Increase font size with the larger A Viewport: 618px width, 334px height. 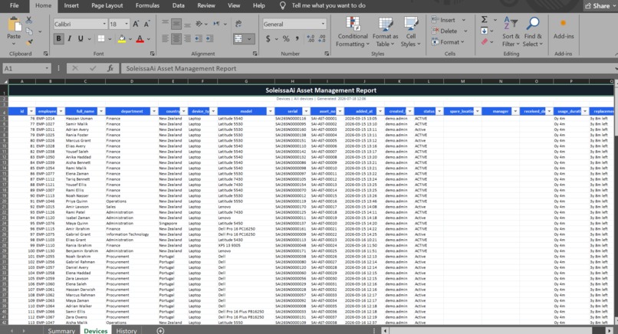(x=136, y=24)
